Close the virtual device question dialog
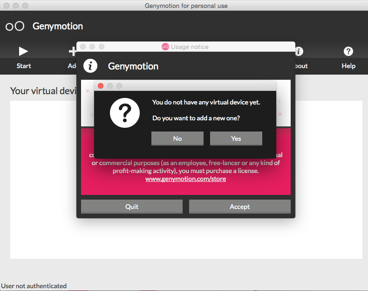This screenshot has width=368, height=291. pos(101,86)
